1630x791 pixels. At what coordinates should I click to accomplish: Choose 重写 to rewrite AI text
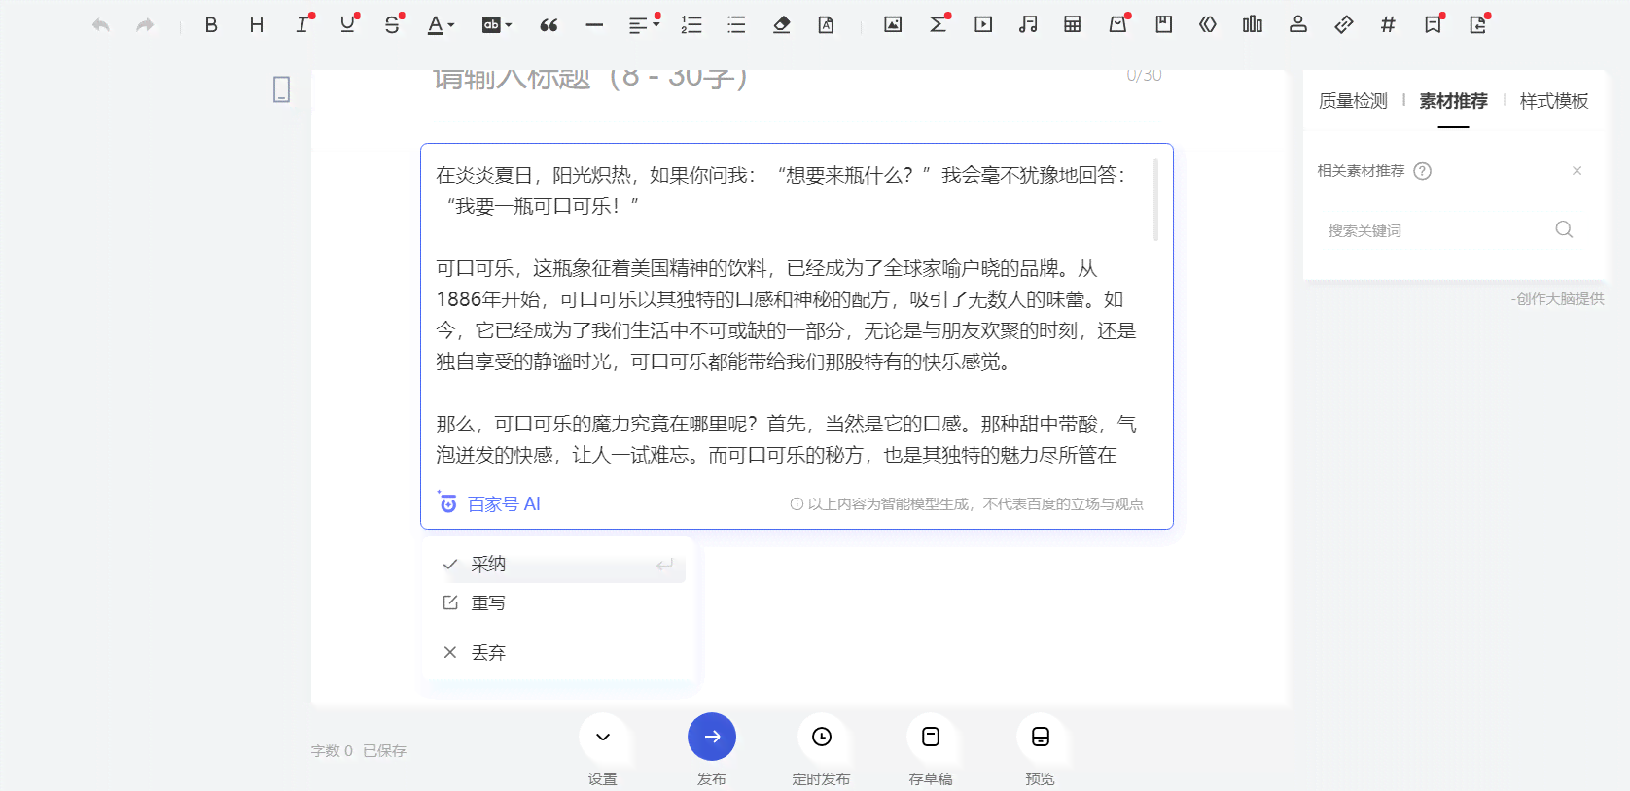(561, 603)
